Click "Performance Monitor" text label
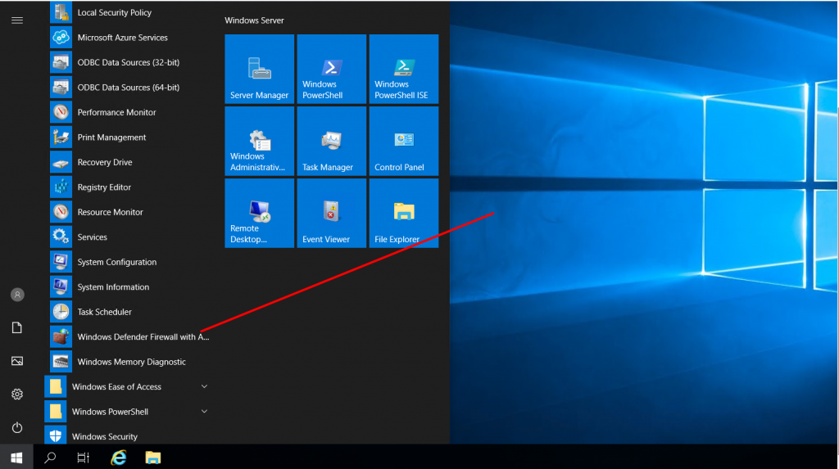The width and height of the screenshot is (839, 469). point(116,112)
